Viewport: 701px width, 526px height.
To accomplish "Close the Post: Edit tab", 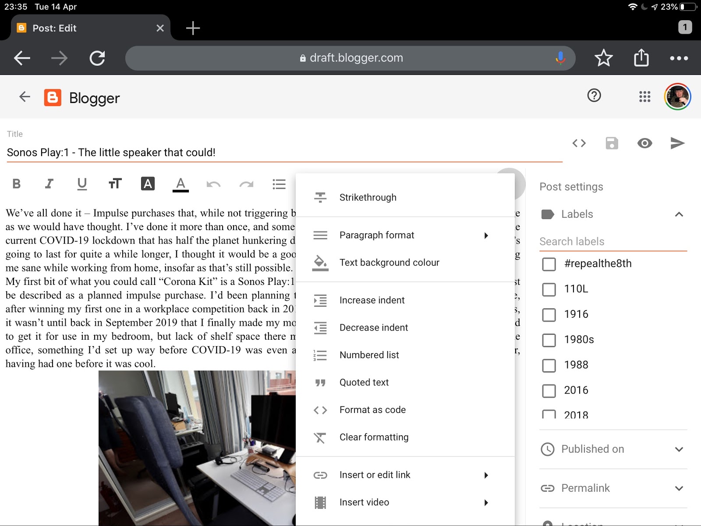I will 160,28.
